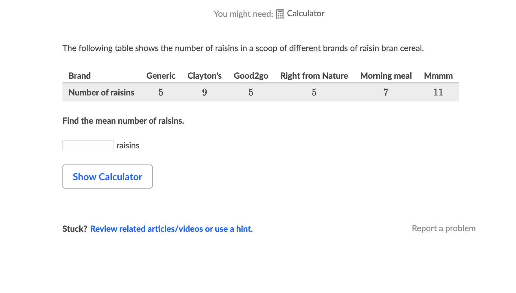
Task: Click the 'Report a problem' link
Action: click(443, 228)
